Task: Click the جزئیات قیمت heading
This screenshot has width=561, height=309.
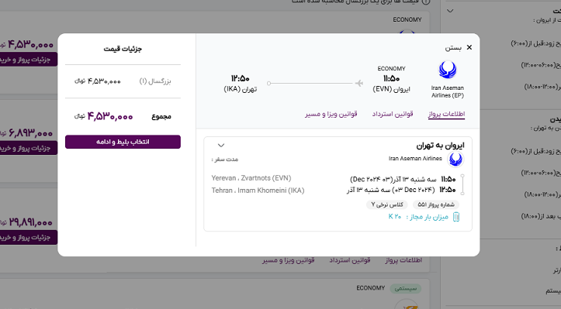Action: (x=123, y=49)
